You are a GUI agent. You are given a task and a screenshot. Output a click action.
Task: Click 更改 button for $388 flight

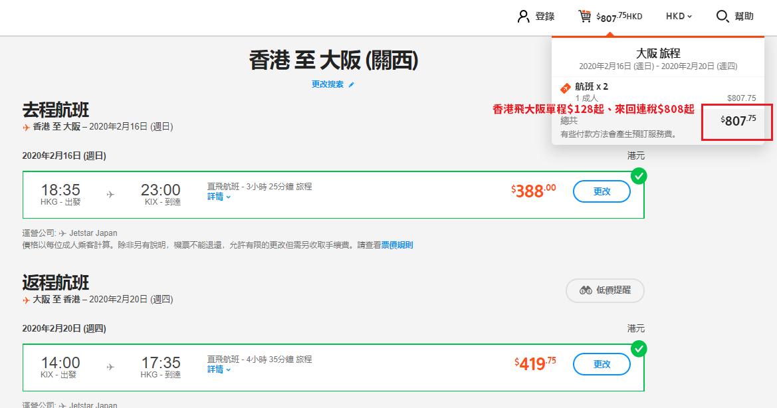602,191
